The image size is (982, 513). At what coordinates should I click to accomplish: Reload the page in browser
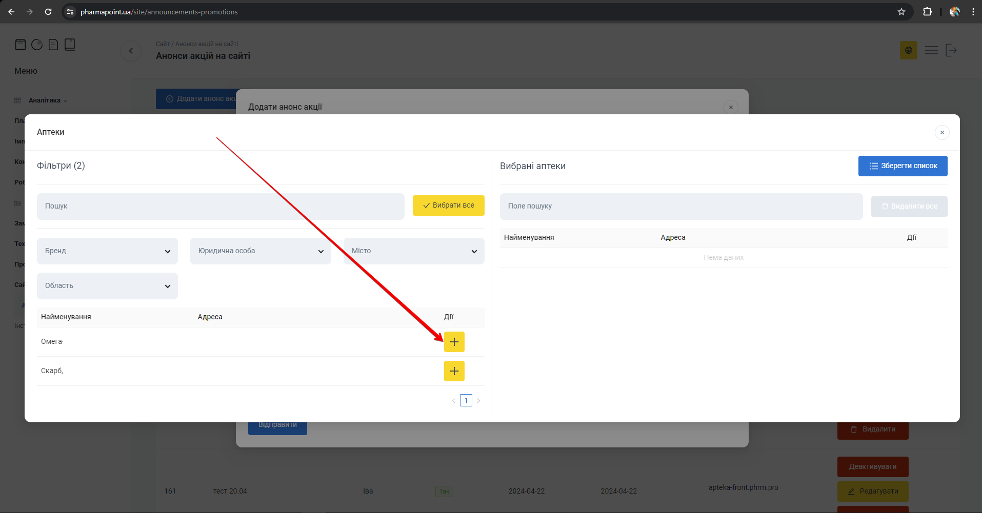click(x=48, y=12)
